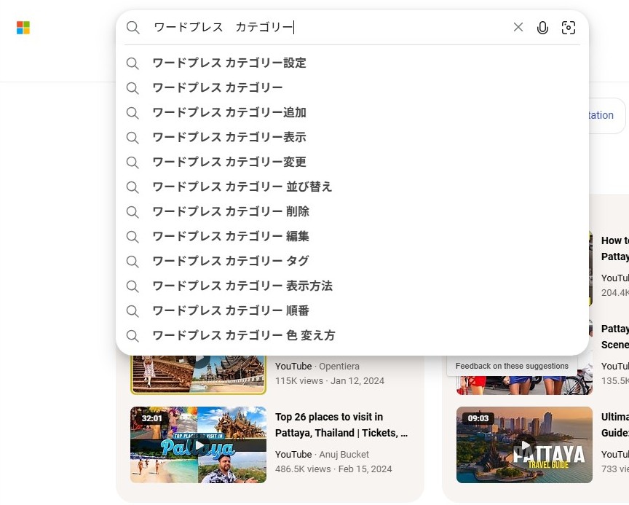Viewport: 629px width, 505px height.
Task: Open visual search camera icon
Action: (569, 28)
